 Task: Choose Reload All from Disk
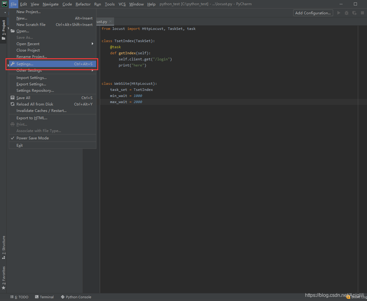[52, 104]
